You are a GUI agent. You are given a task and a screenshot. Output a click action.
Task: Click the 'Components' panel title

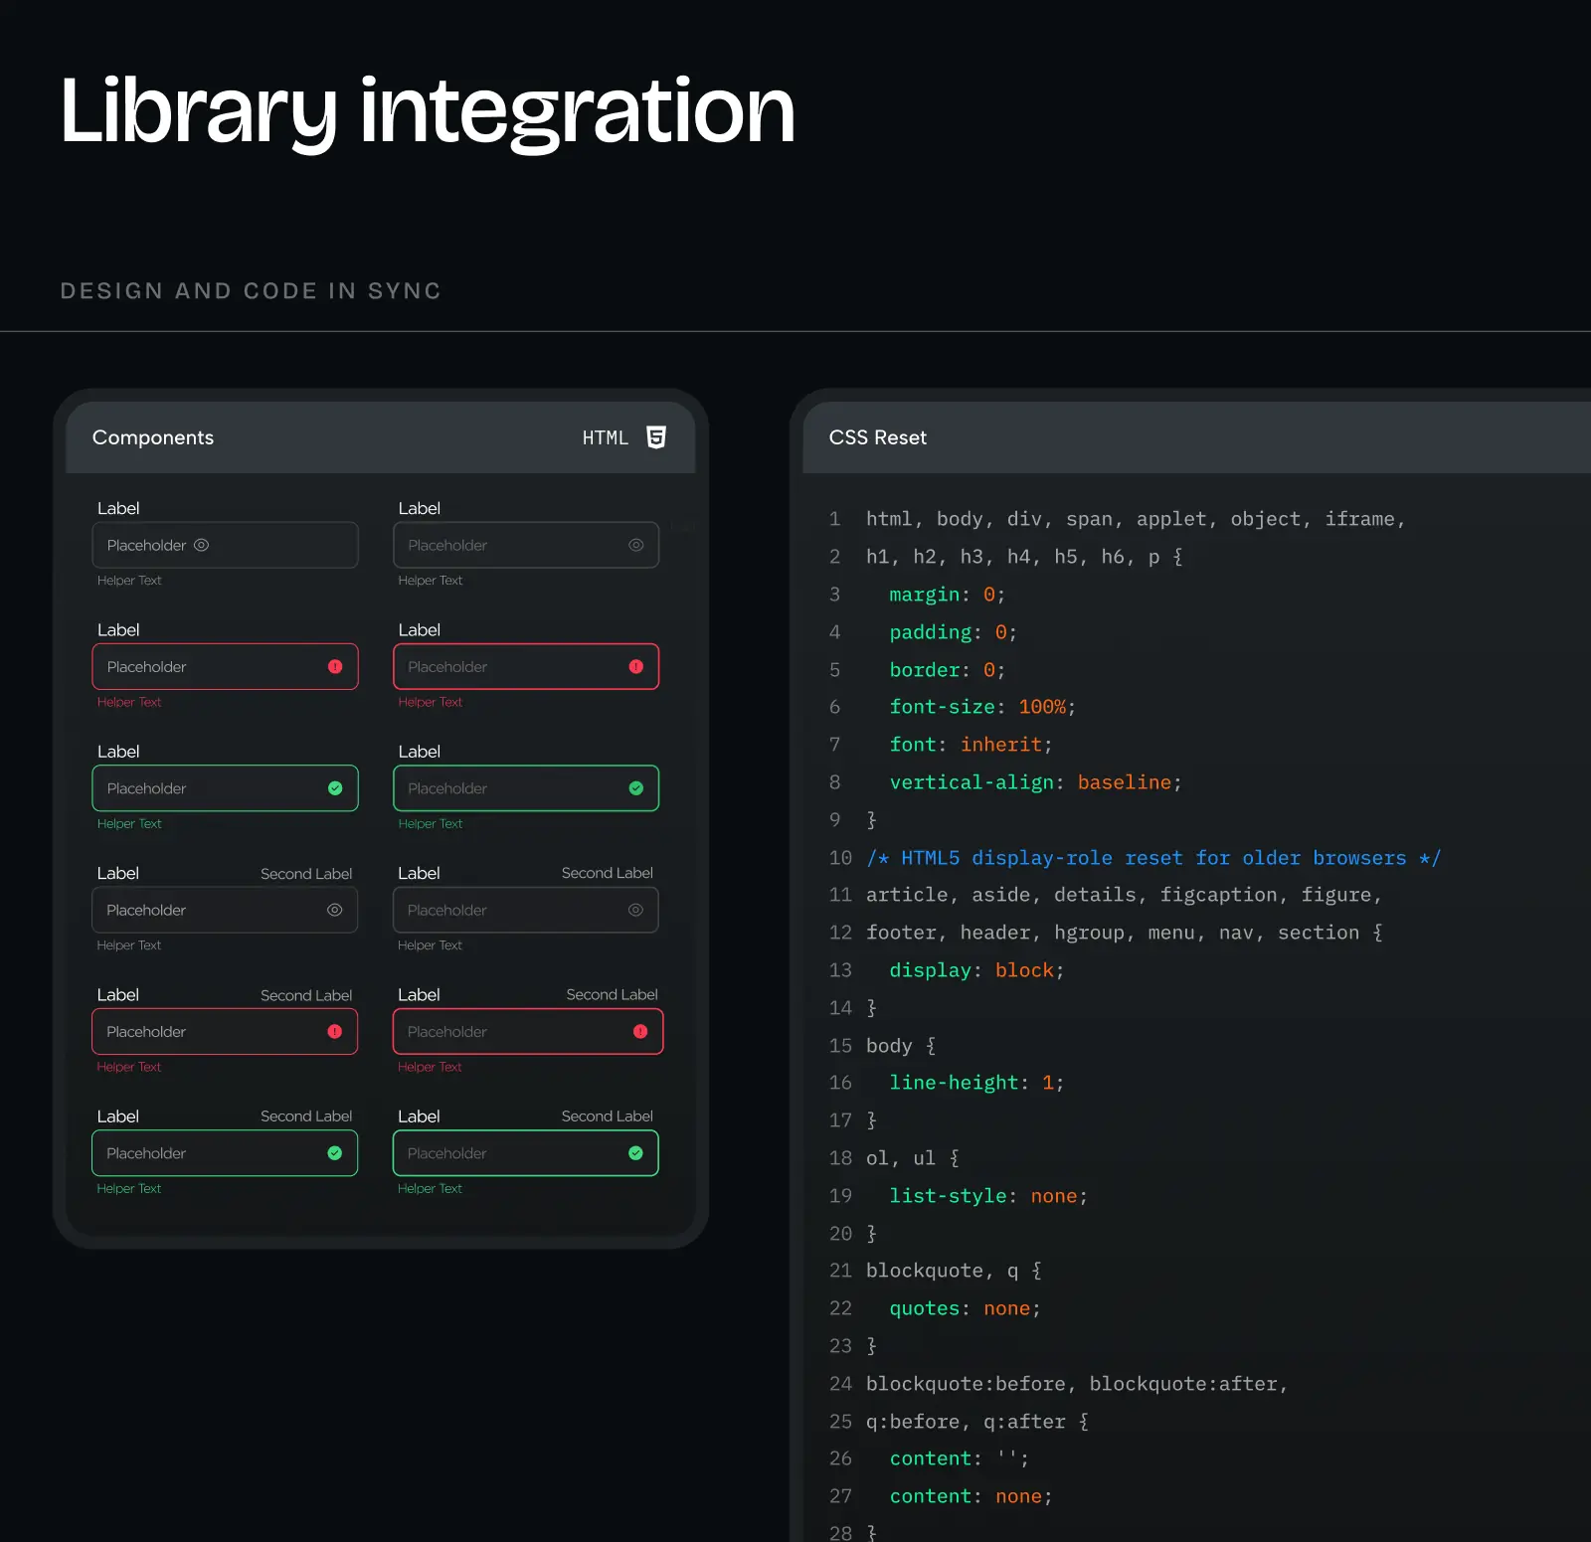coord(153,437)
